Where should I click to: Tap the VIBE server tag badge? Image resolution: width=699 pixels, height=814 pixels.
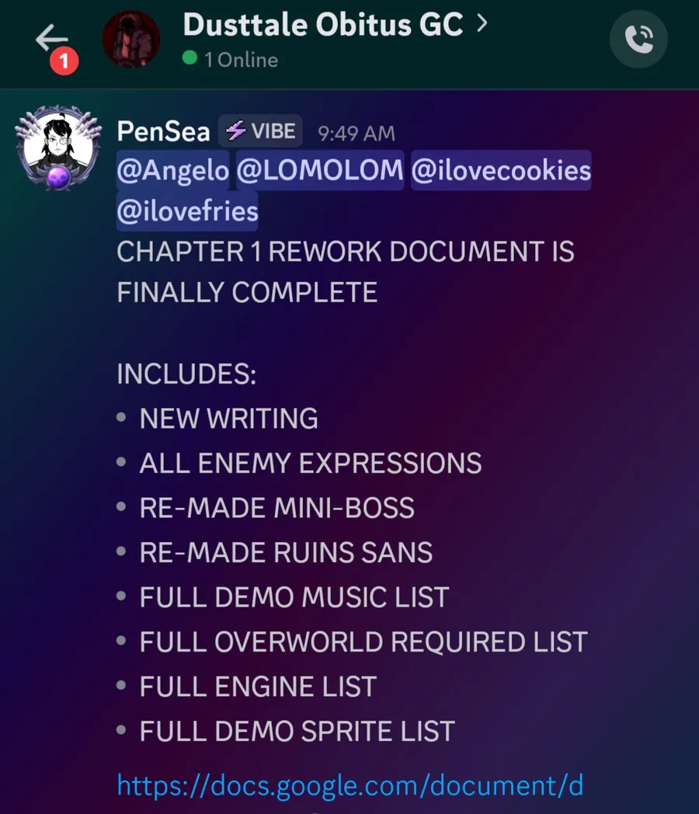click(260, 130)
